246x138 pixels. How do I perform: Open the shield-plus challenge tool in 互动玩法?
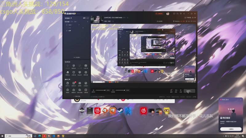[x=73, y=66]
